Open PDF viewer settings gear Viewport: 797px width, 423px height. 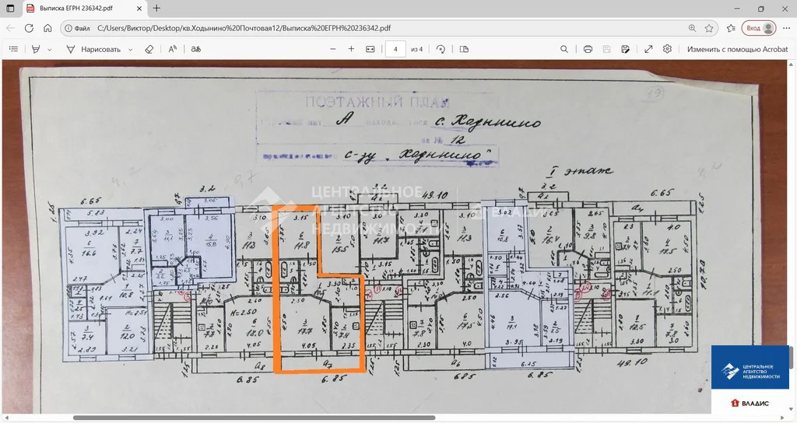667,49
